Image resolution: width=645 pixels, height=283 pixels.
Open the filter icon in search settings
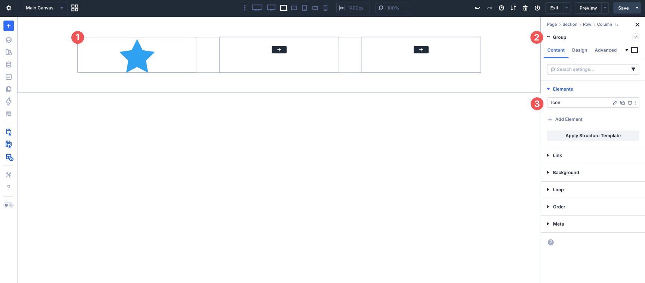[x=633, y=69]
